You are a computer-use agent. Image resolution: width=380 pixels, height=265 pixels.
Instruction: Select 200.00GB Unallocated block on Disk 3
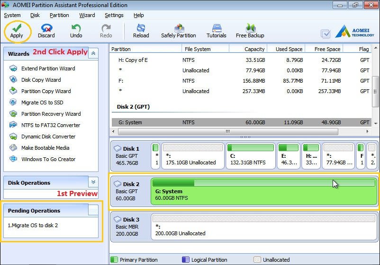coord(264,227)
